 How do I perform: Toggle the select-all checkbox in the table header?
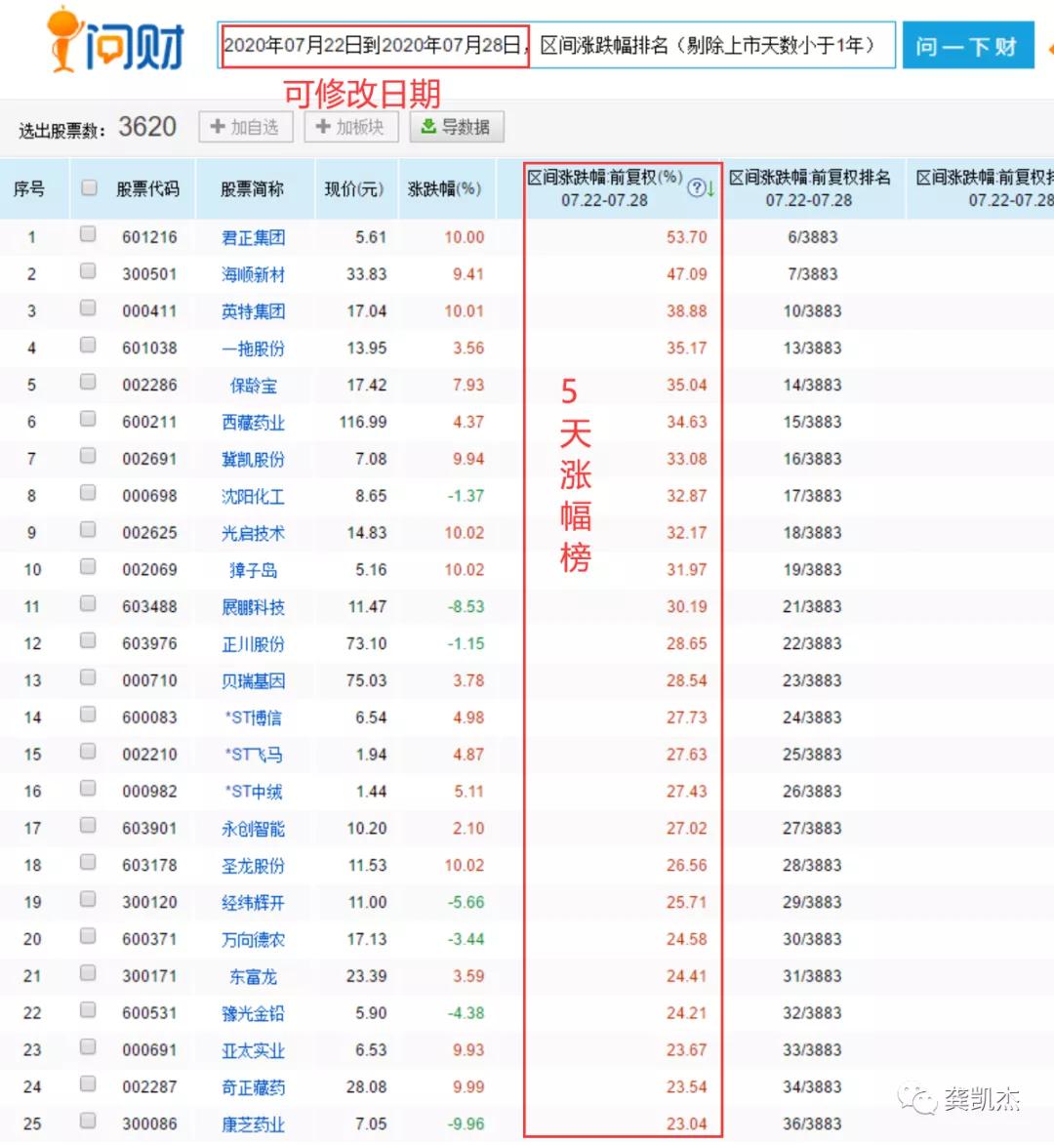(x=88, y=189)
